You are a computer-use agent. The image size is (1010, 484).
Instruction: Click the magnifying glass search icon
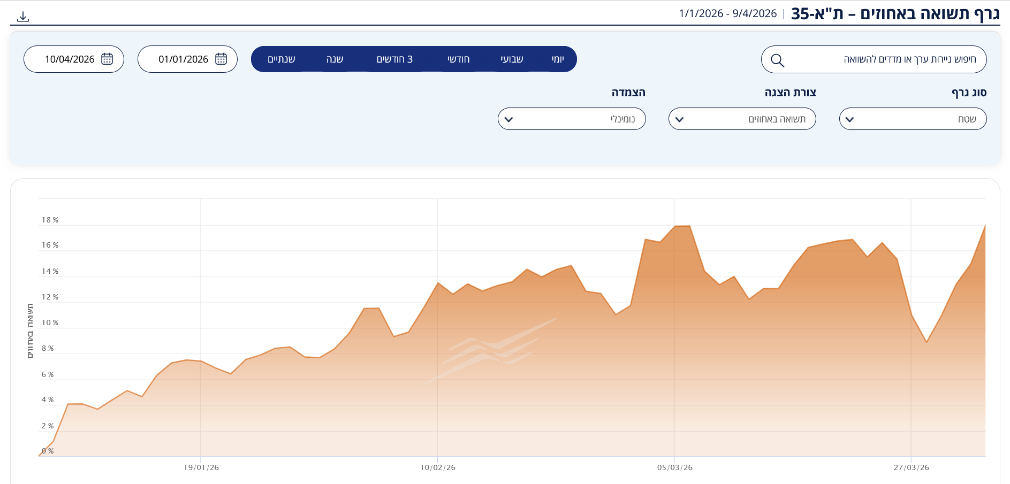point(777,60)
